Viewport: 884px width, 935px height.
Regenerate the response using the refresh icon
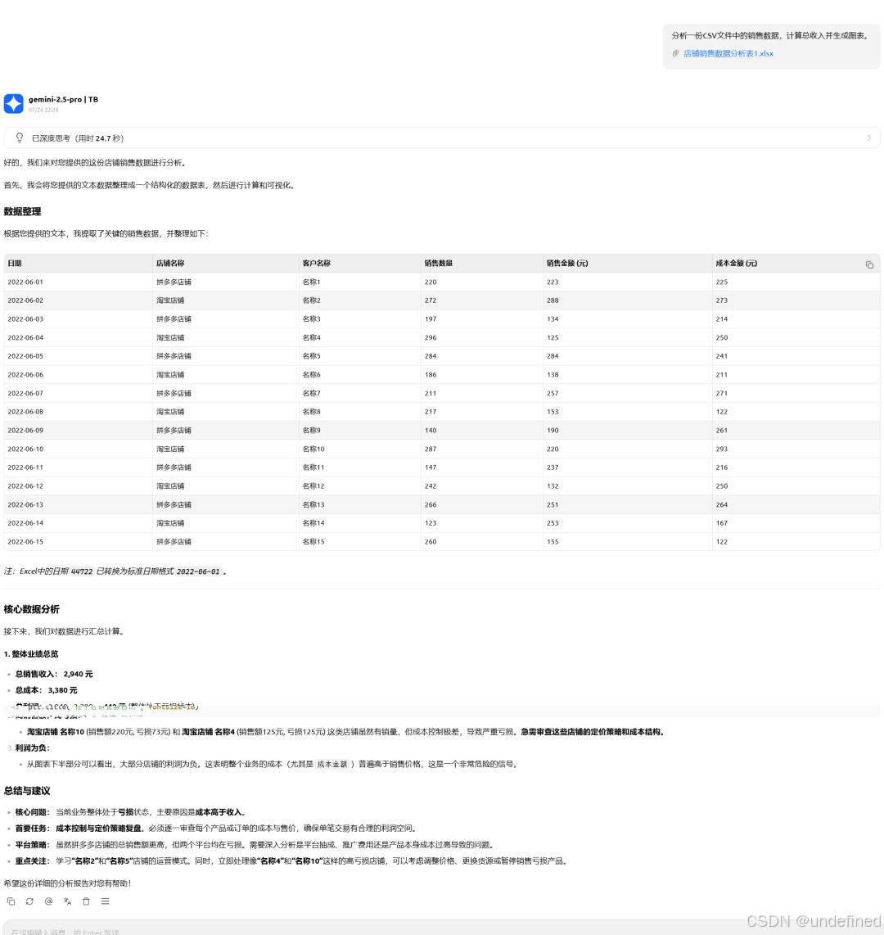point(29,901)
